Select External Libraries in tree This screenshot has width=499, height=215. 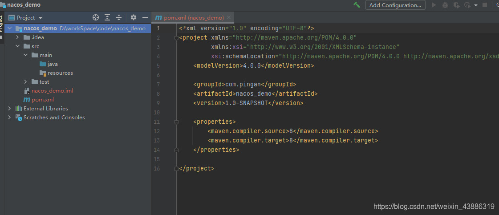pyautogui.click(x=46, y=109)
